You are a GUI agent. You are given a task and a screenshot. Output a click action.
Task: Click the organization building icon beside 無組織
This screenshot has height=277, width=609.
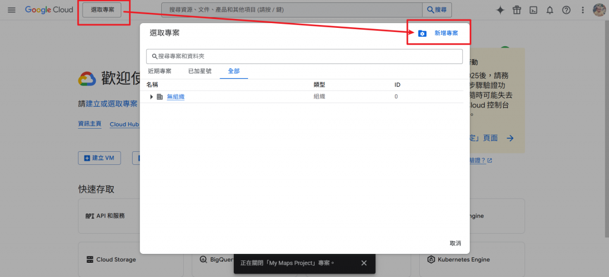(x=159, y=97)
